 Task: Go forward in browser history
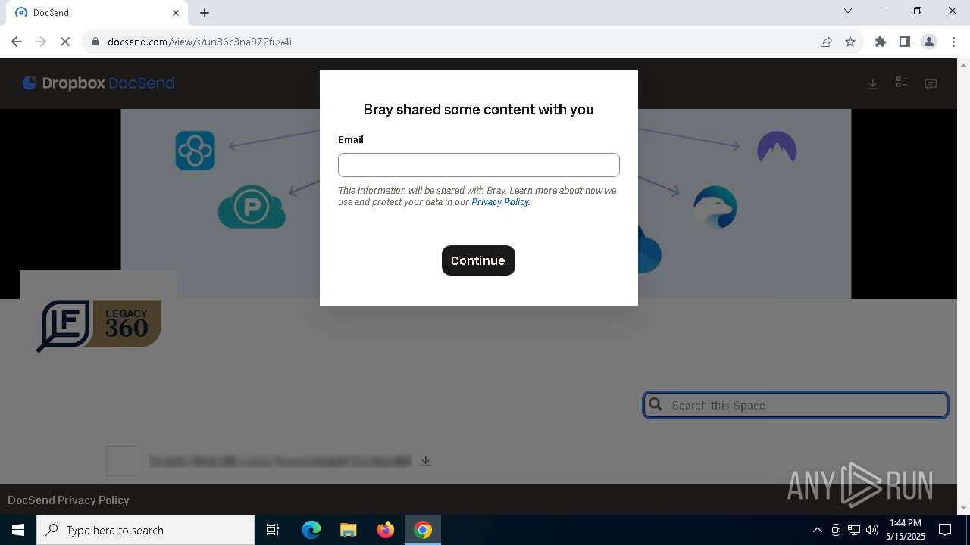tap(41, 42)
